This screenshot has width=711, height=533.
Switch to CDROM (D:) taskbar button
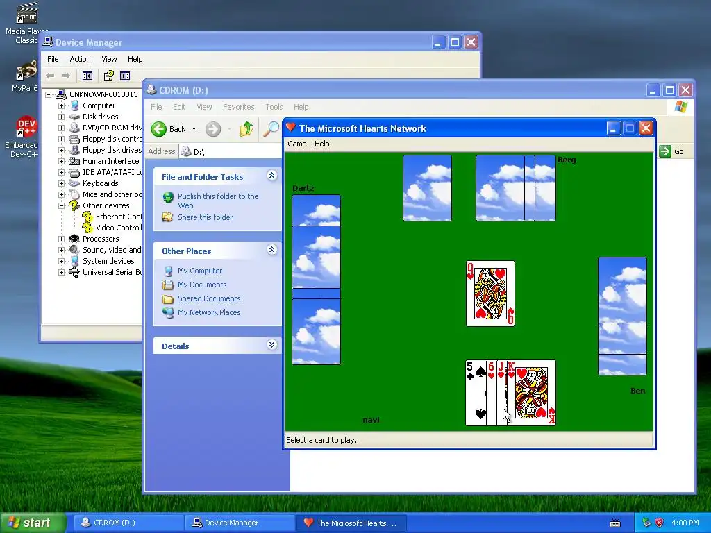pos(128,523)
